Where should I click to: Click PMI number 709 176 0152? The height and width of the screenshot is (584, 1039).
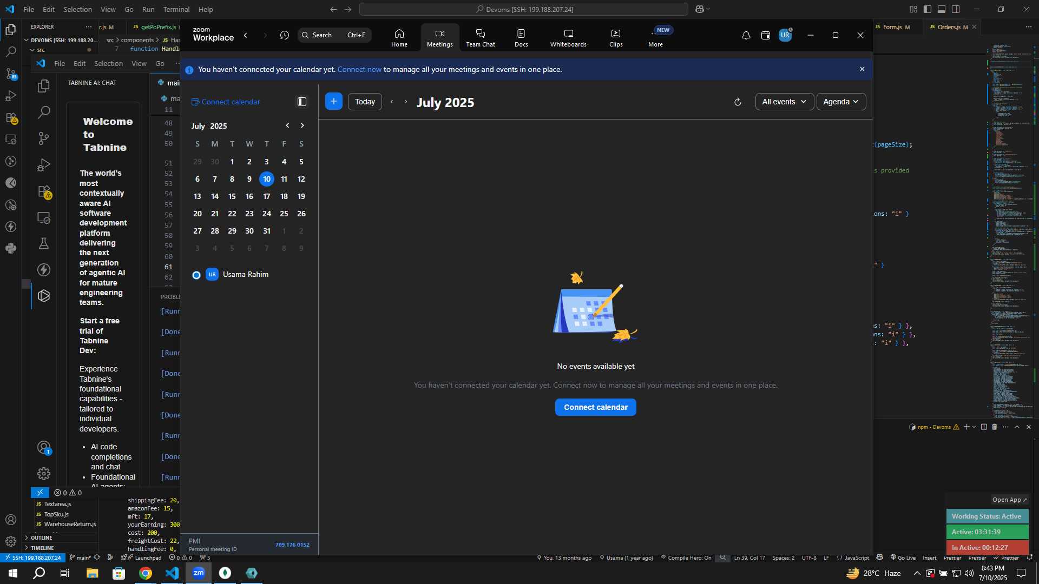292,545
